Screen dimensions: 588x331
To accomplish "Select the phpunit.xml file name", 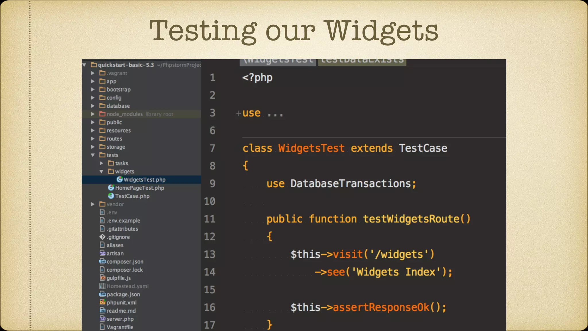I will pyautogui.click(x=121, y=303).
